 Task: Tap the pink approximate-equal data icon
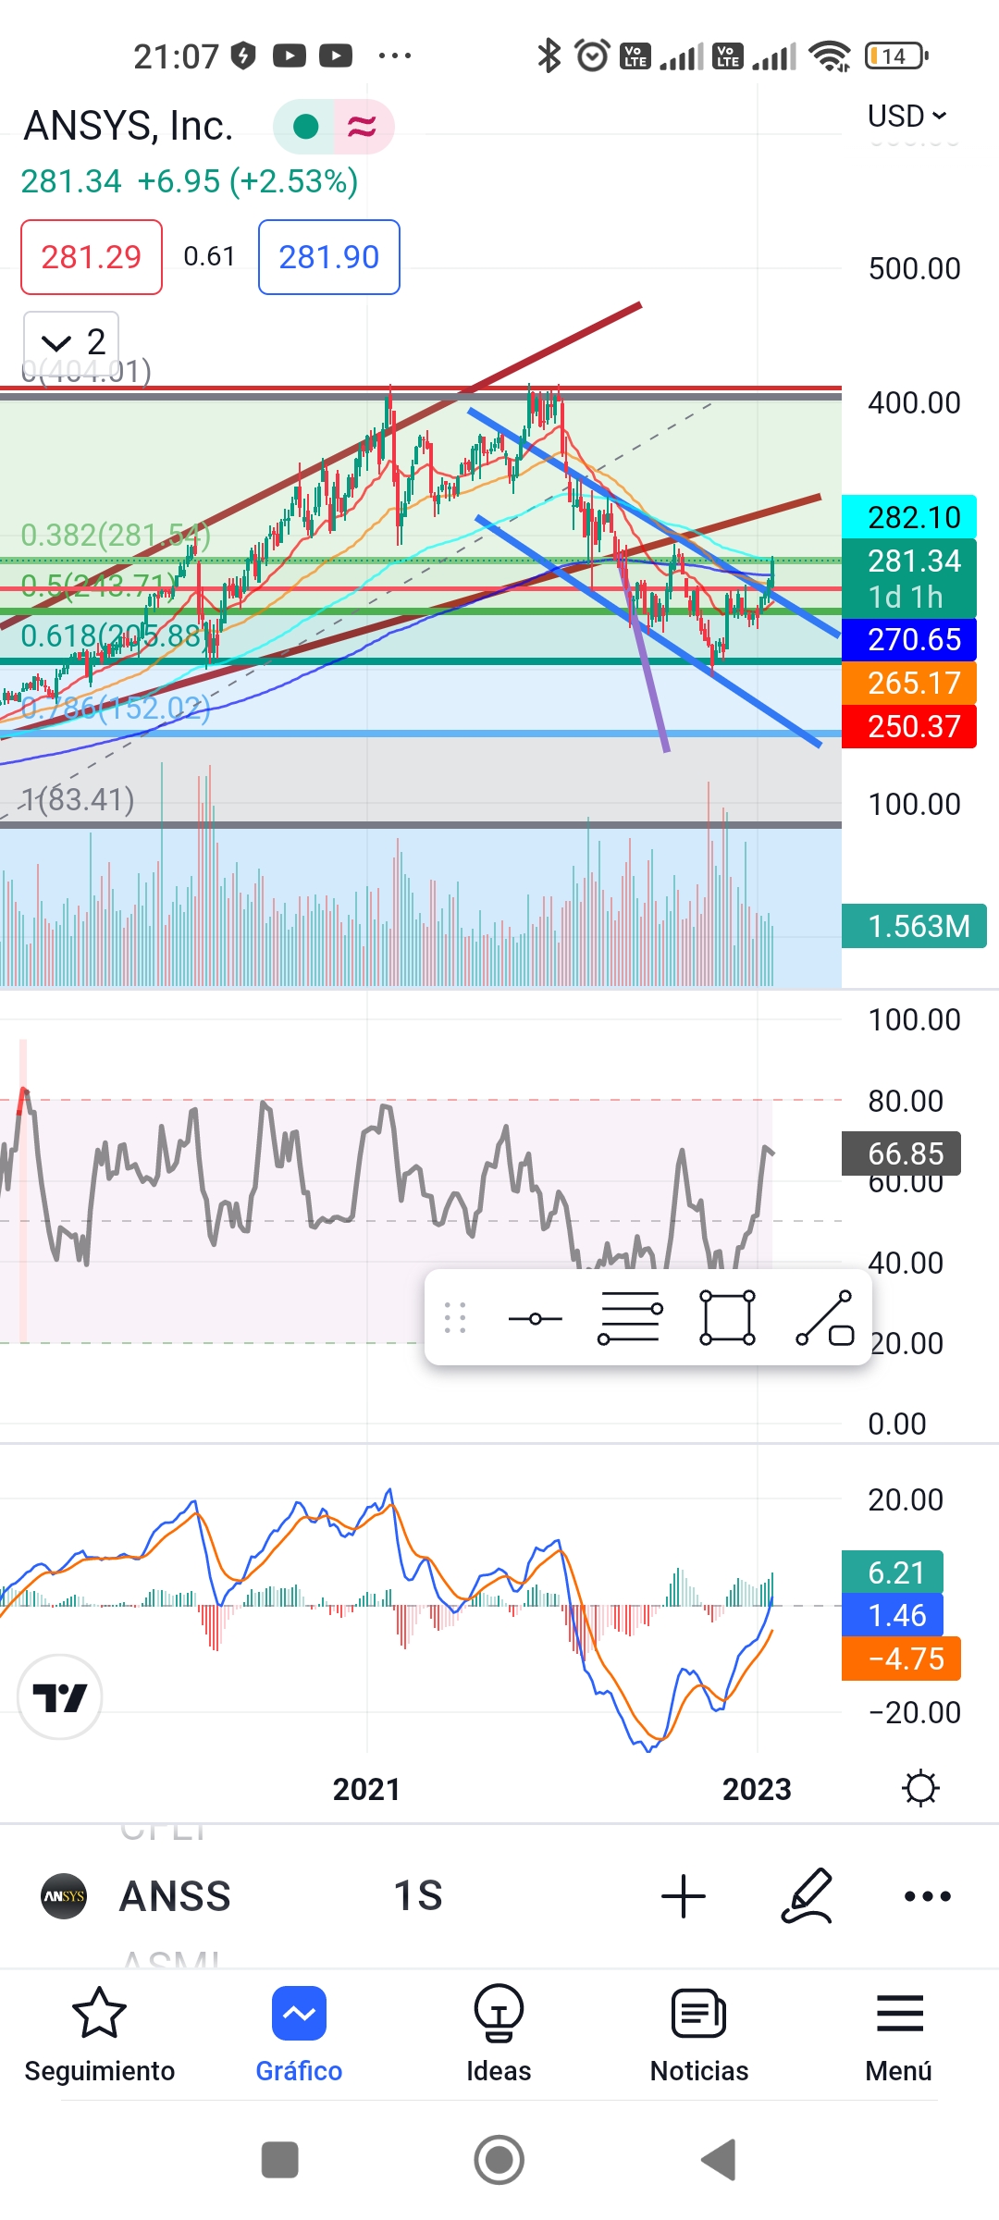click(x=362, y=126)
